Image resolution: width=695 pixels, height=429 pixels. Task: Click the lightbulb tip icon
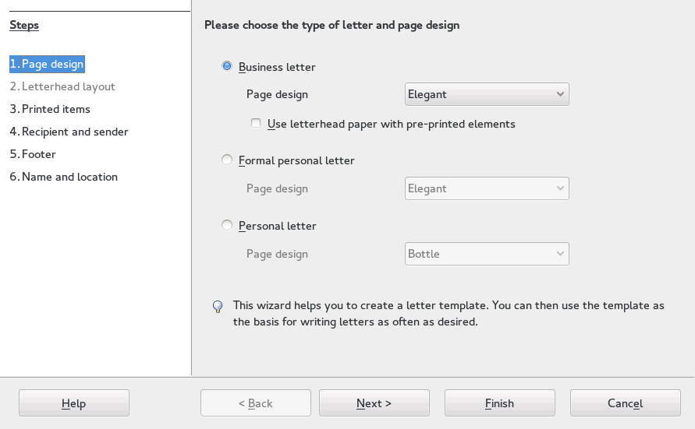click(218, 307)
